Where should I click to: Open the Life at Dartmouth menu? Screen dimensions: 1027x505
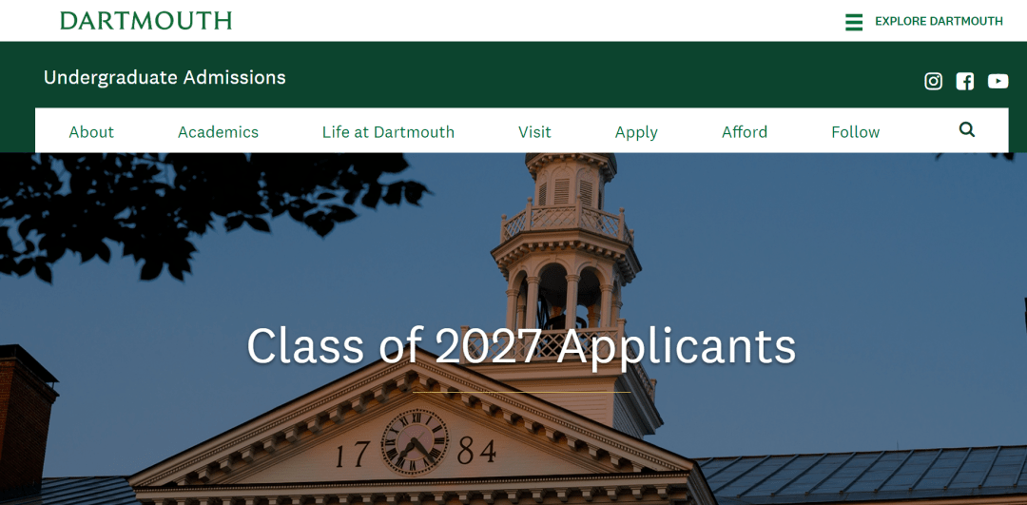388,131
